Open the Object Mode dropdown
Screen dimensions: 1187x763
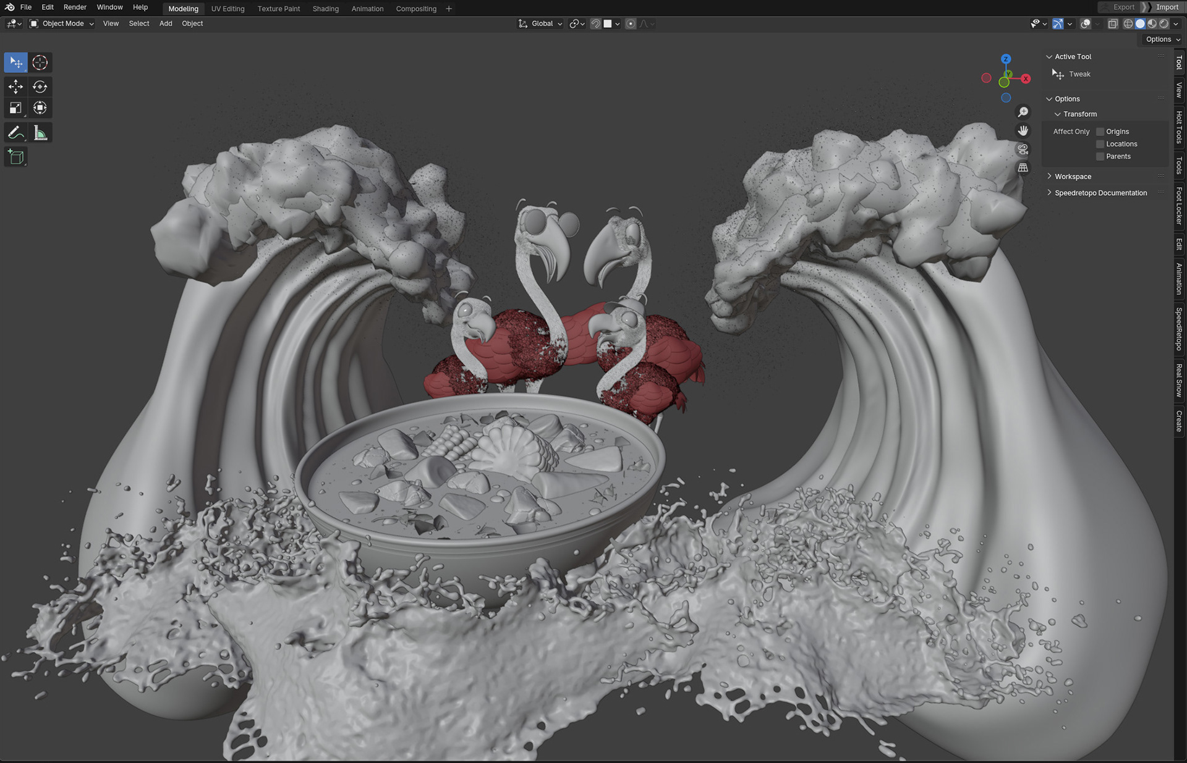click(62, 23)
